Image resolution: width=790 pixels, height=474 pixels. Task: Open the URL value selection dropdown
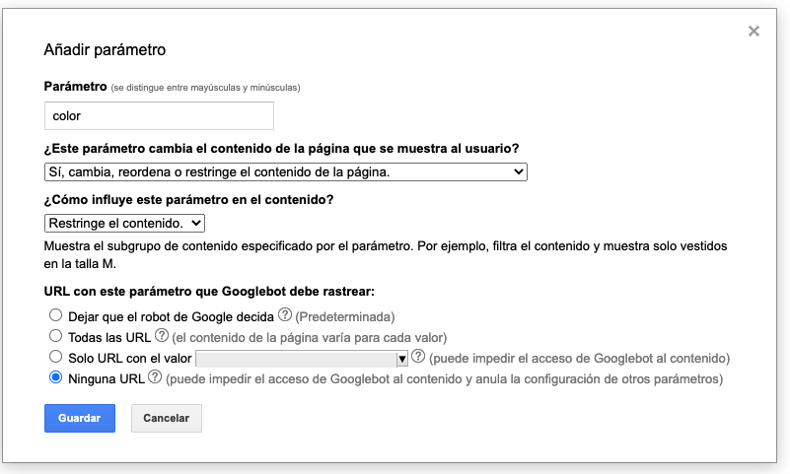pyautogui.click(x=302, y=358)
